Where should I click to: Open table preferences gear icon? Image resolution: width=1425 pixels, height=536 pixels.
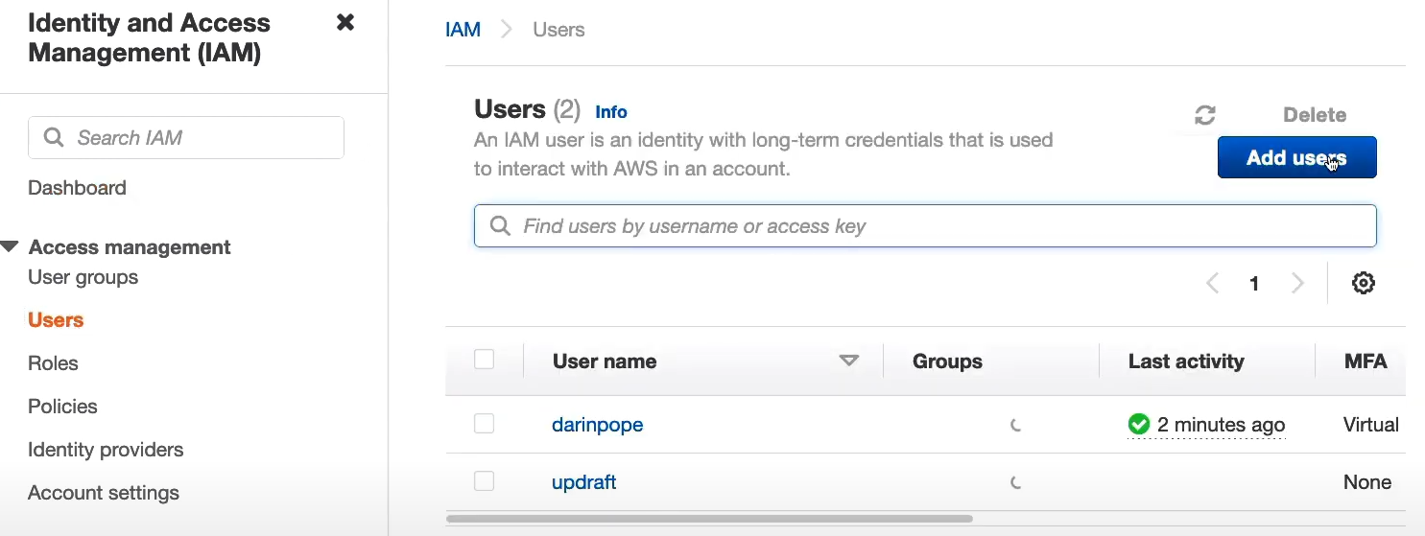coord(1364,283)
